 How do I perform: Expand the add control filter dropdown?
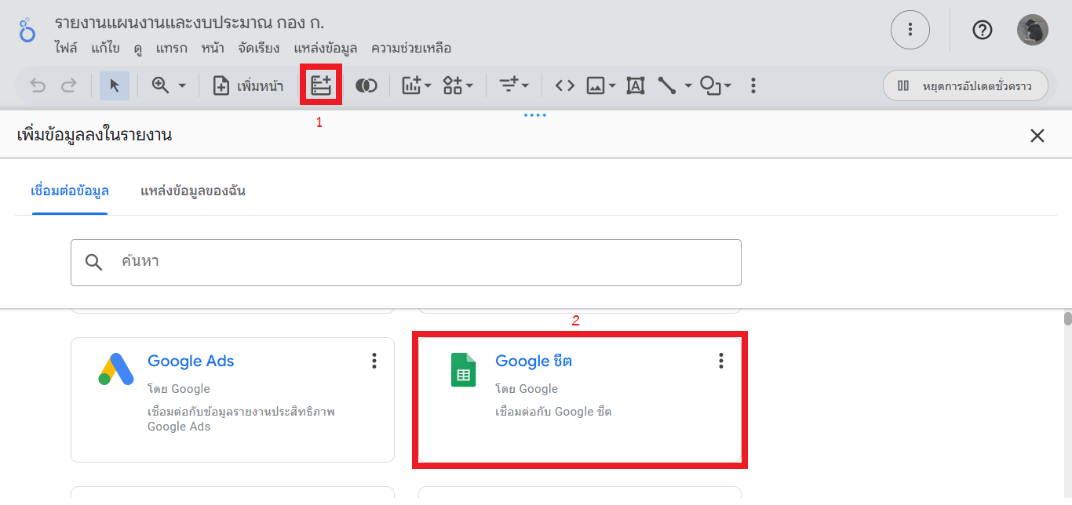(x=515, y=86)
